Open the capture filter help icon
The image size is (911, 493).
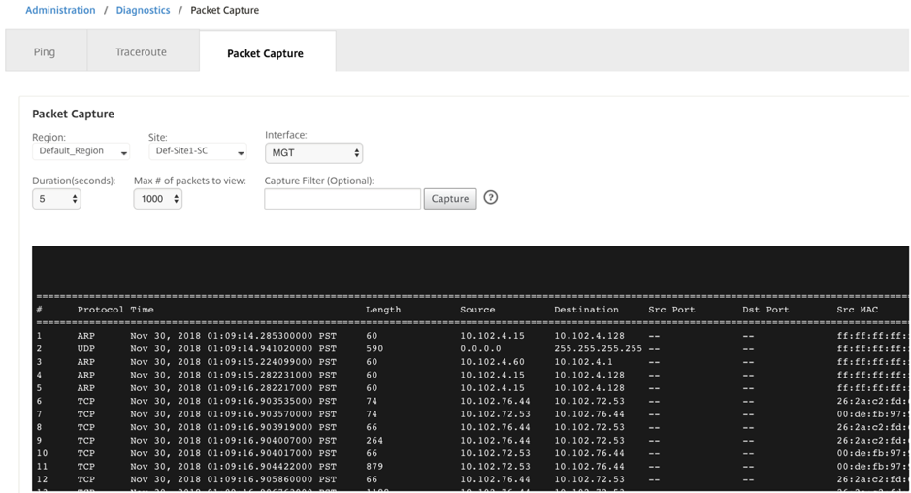tap(490, 198)
